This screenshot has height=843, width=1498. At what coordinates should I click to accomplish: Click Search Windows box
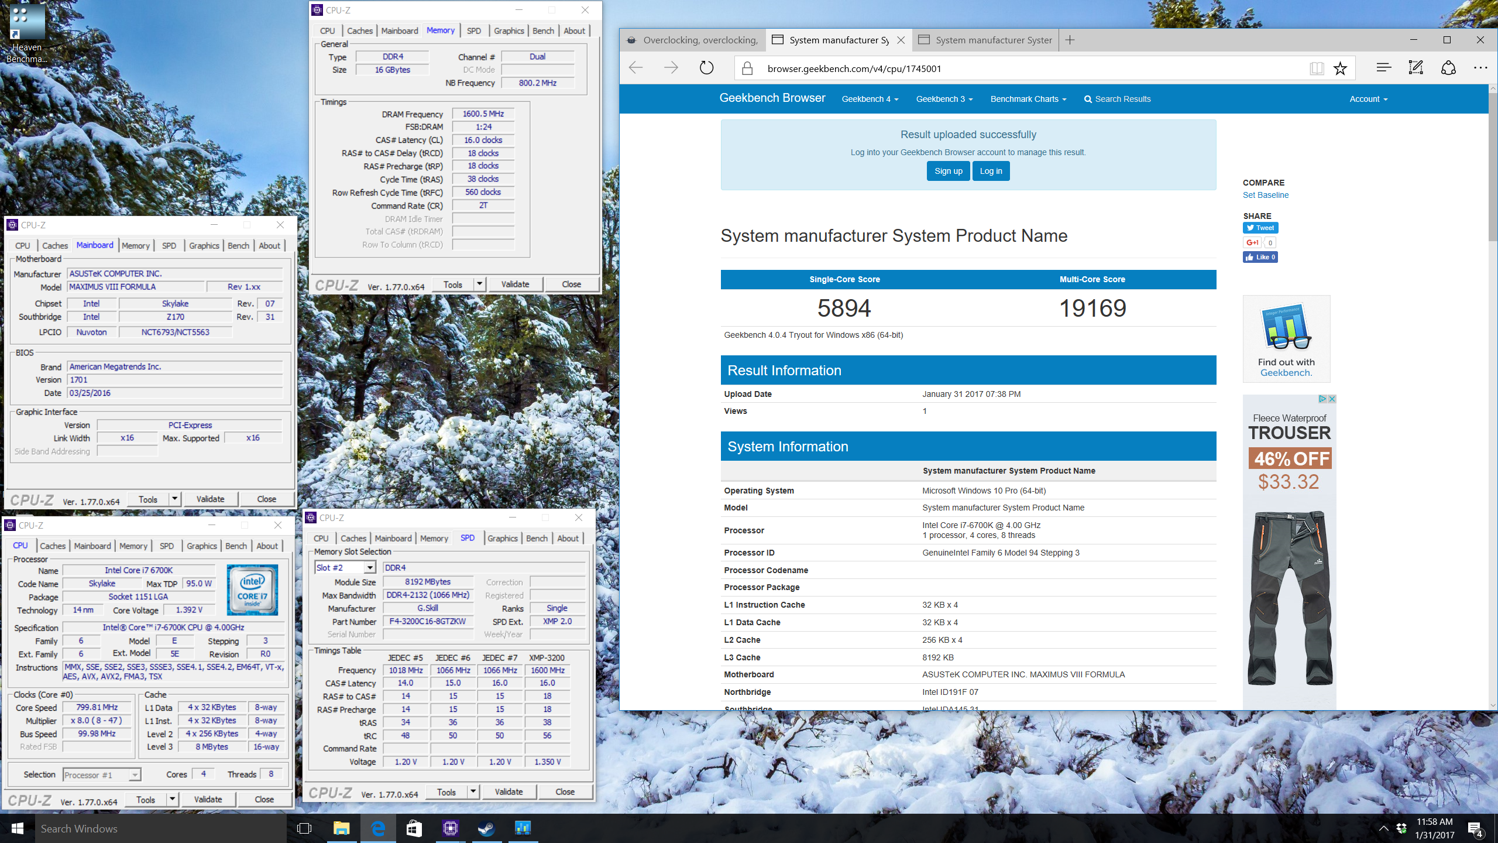pyautogui.click(x=161, y=828)
